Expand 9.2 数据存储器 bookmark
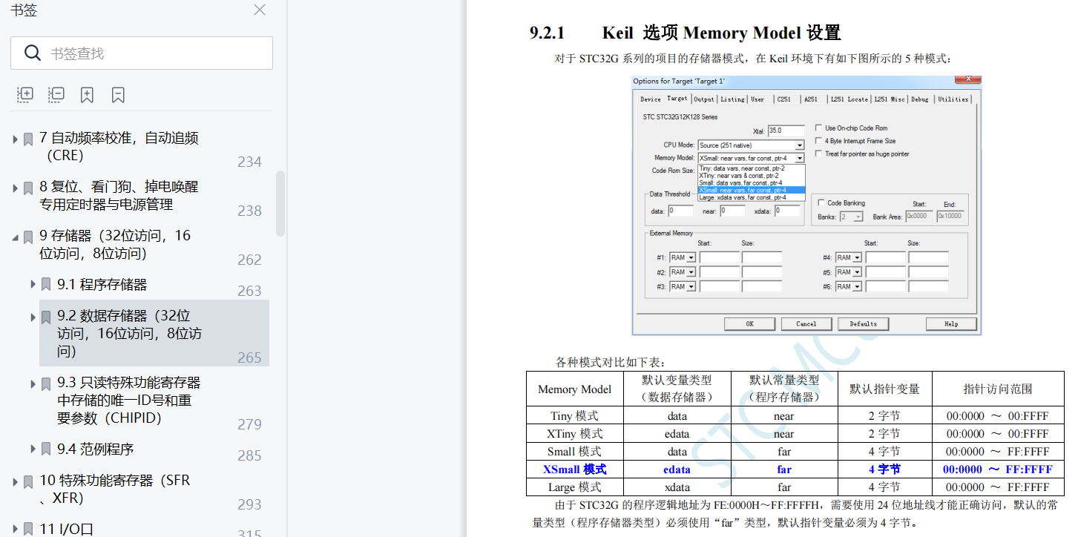This screenshot has height=537, width=1078. tap(33, 317)
